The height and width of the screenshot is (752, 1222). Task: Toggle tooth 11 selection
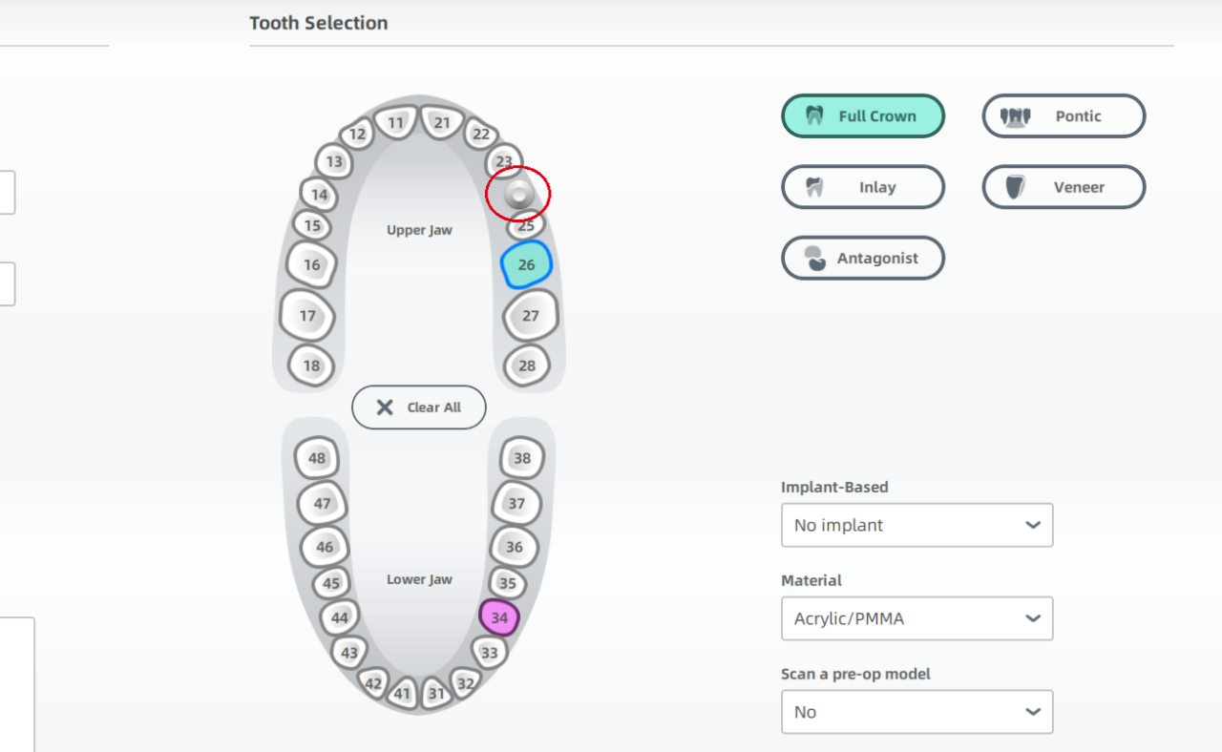coord(395,122)
